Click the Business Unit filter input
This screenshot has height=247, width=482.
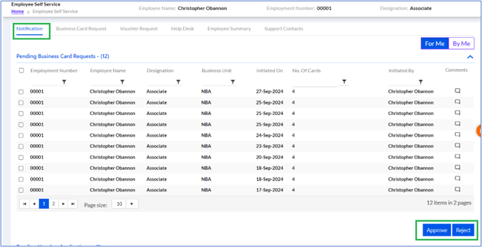pos(215,82)
